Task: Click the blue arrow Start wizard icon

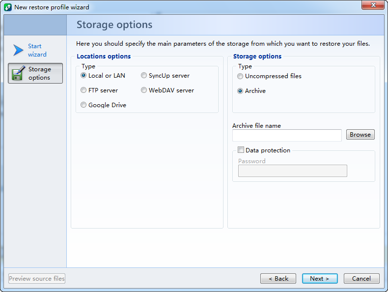Action: [x=18, y=50]
